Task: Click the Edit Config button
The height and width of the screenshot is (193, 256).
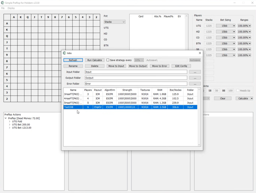Action: pyautogui.click(x=181, y=66)
